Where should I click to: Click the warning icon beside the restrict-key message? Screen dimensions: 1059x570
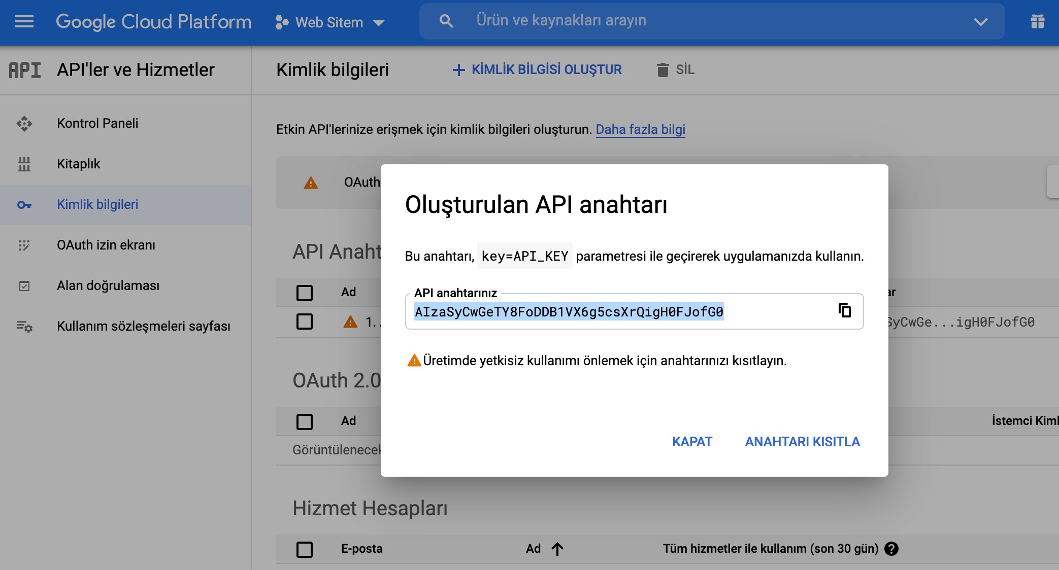(x=414, y=361)
